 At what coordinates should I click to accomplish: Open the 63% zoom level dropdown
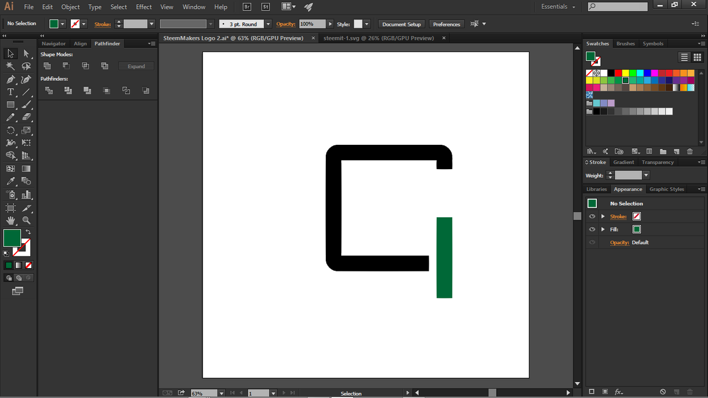(221, 393)
